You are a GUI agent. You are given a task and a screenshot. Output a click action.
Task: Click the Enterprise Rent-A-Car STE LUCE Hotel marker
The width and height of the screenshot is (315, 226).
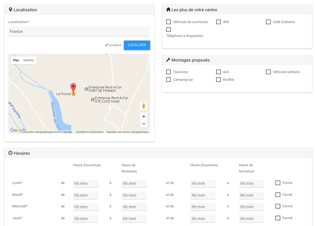click(93, 100)
